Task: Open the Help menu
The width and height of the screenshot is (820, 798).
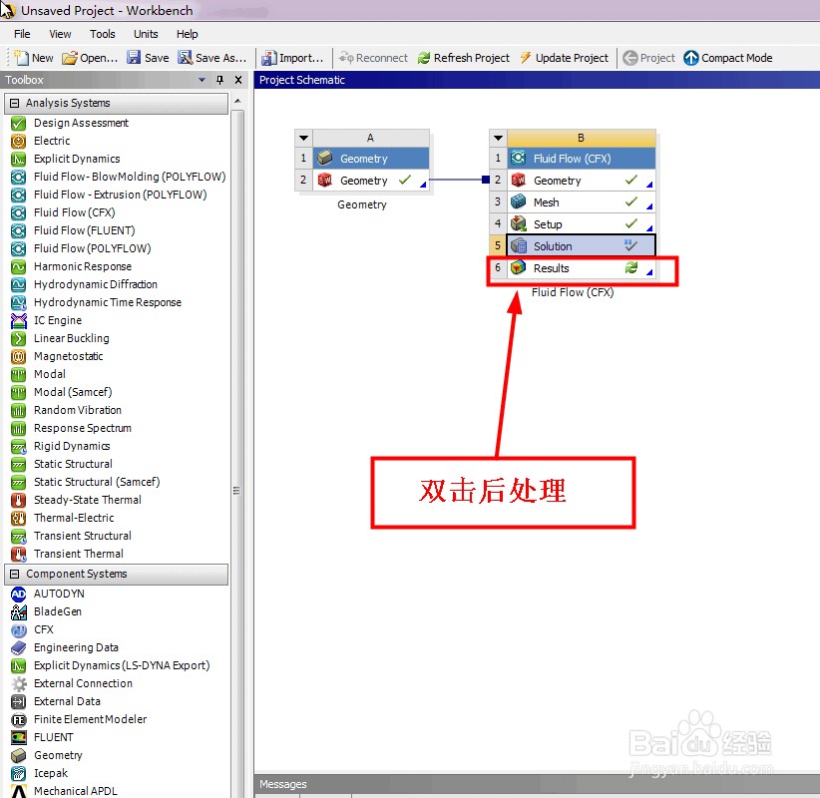Action: click(x=187, y=34)
